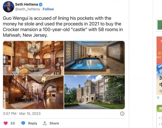Open the wood-paneled living room photo

point(33,58)
